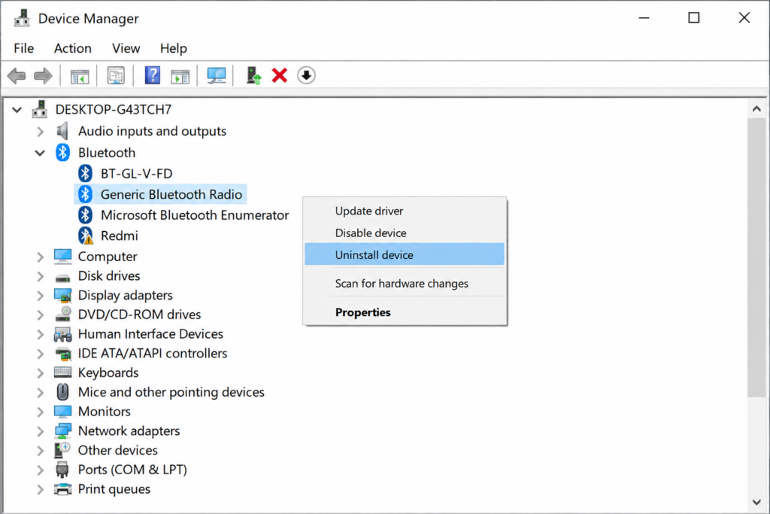770x514 pixels.
Task: Click the Back arrow toolbar icon
Action: 17,76
